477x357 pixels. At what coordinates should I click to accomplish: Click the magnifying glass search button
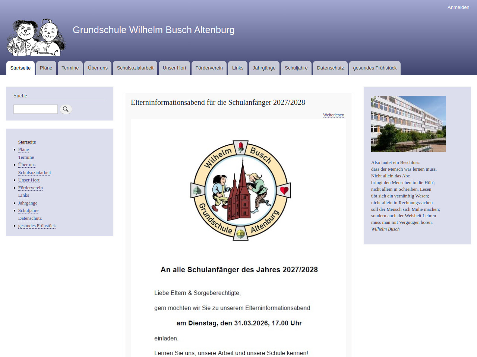(66, 109)
